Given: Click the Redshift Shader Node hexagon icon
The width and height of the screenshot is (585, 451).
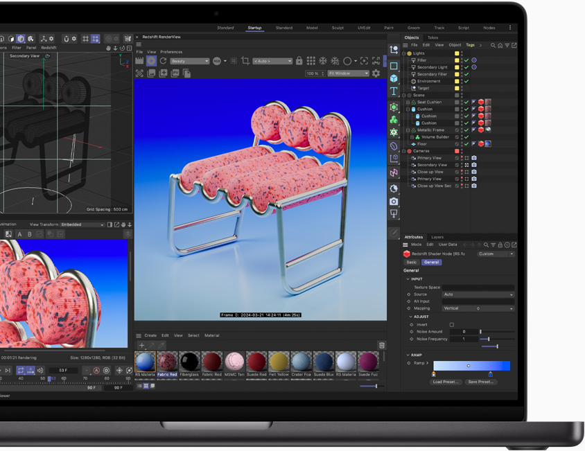Looking at the screenshot, I should [407, 254].
